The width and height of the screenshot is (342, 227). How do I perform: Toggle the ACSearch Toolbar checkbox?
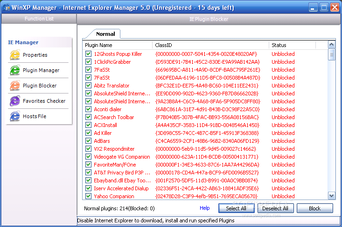(88, 117)
